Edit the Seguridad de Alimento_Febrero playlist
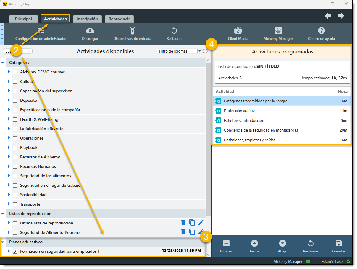Viewport: 357px width, 269px height. pyautogui.click(x=201, y=232)
